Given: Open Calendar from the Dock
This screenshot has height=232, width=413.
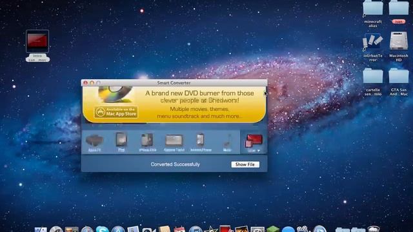Looking at the screenshot, I should click(179, 229).
